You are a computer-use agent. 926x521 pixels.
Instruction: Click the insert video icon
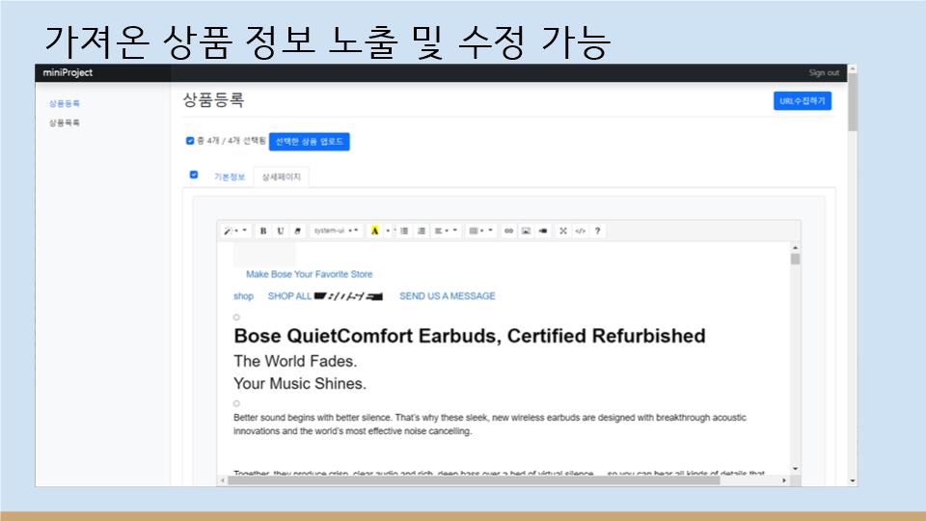(x=543, y=231)
